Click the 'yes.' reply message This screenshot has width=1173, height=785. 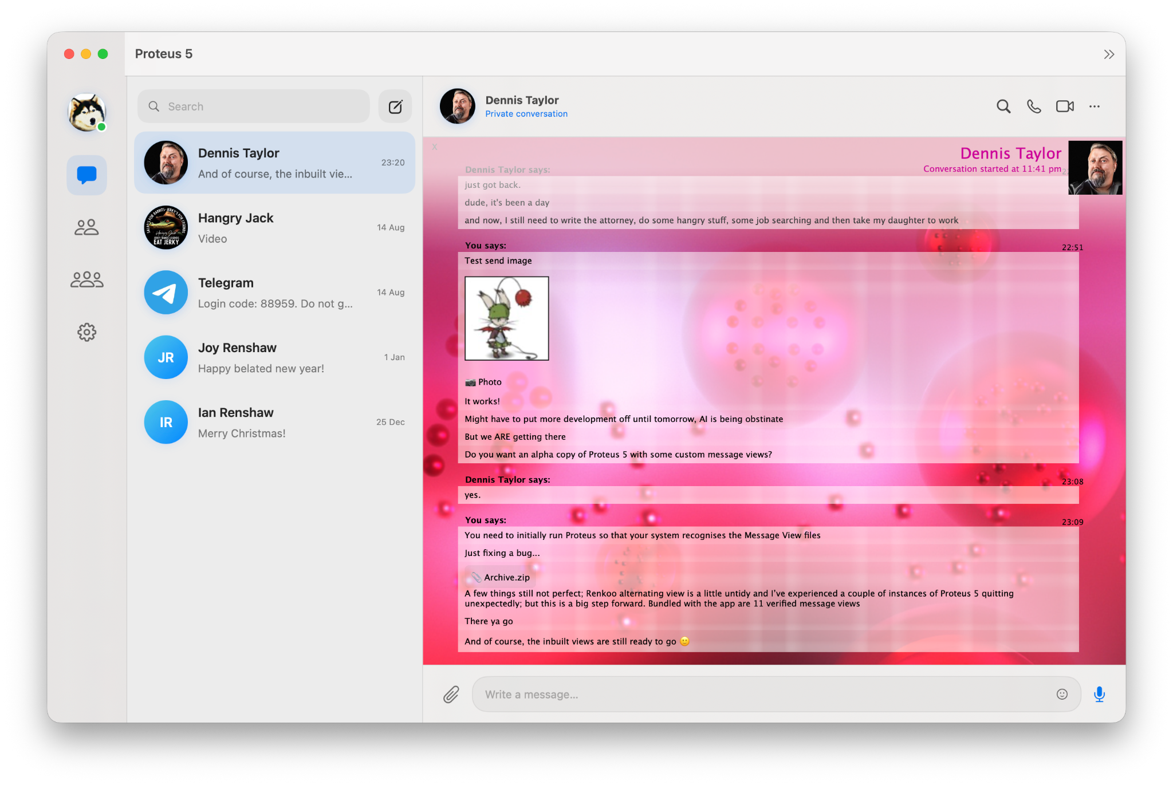point(473,495)
